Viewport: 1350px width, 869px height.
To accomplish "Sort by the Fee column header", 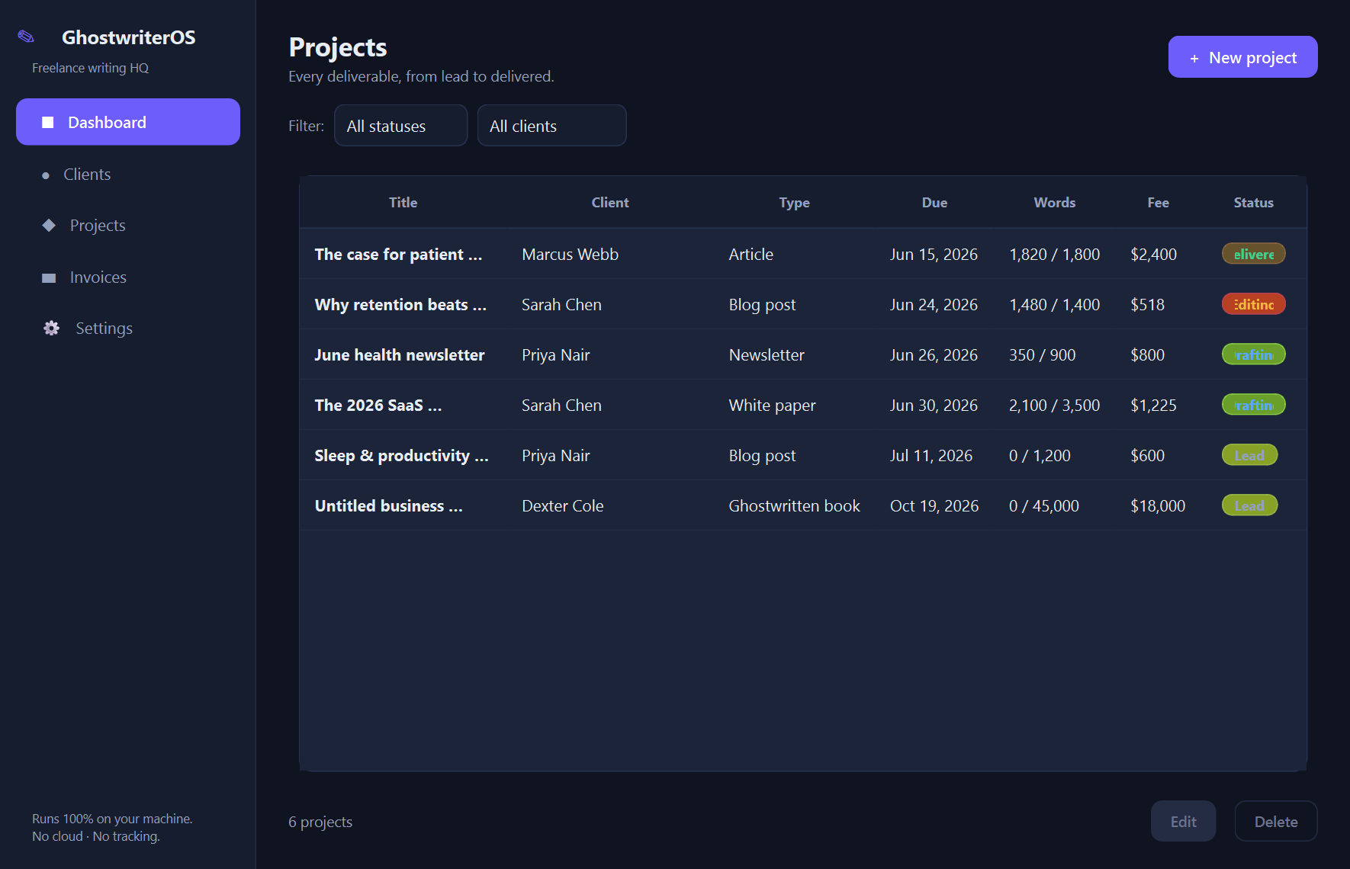I will click(1158, 203).
